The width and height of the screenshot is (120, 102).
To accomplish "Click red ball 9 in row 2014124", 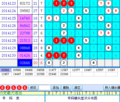I will pyautogui.click(x=116, y=11).
